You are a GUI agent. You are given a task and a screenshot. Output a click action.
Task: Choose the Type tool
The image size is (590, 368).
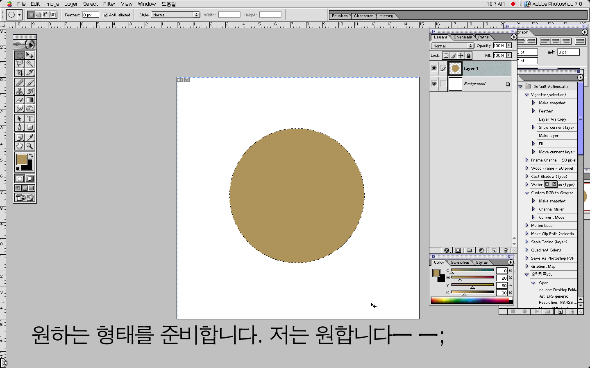coord(30,119)
